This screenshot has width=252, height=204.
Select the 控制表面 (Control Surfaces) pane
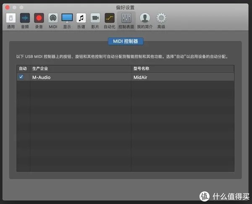tap(126, 21)
